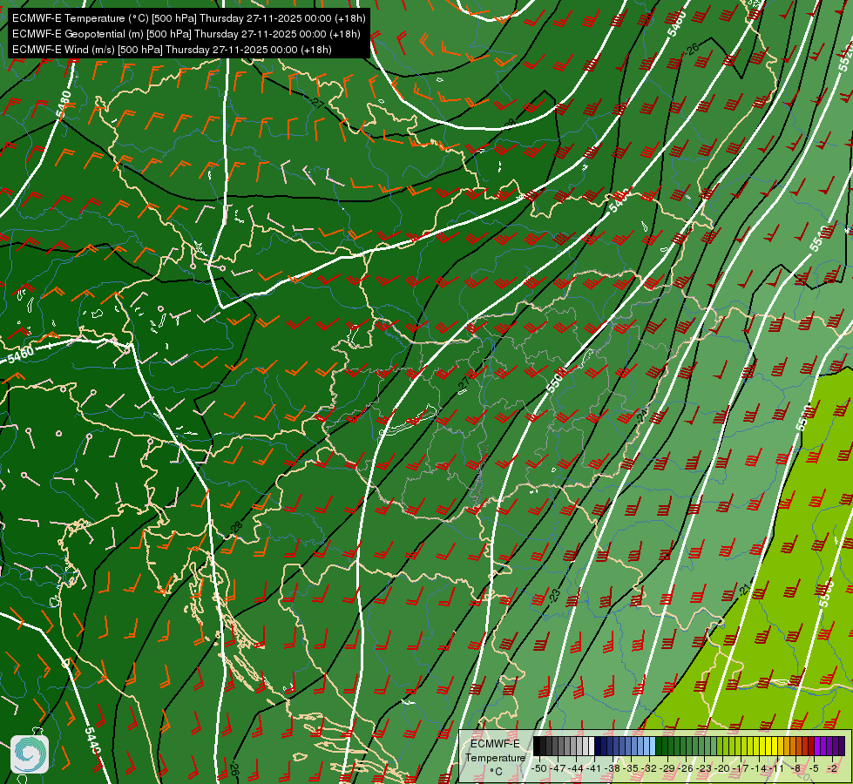Click the -5 label on the temperature scale
This screenshot has height=784, width=853.
(x=813, y=769)
